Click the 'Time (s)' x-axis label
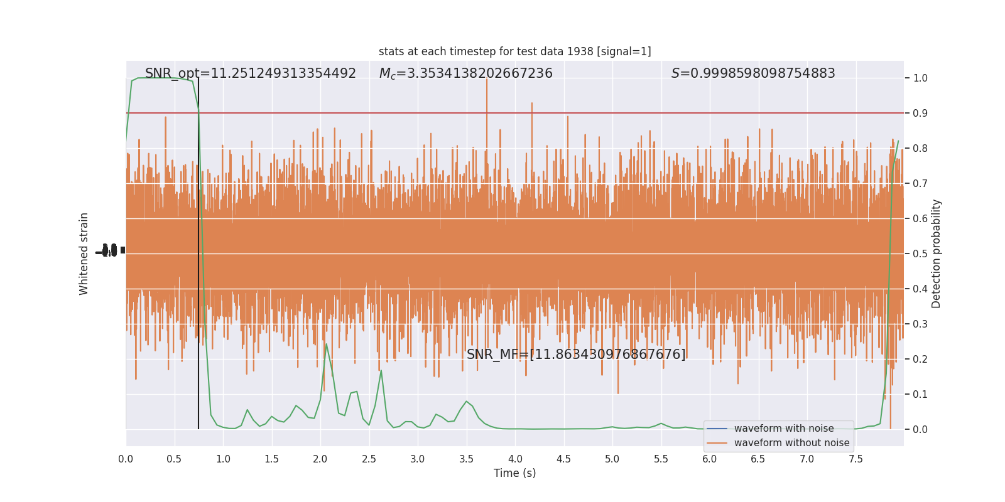Viewport: 1005px width, 502px height. (x=514, y=473)
